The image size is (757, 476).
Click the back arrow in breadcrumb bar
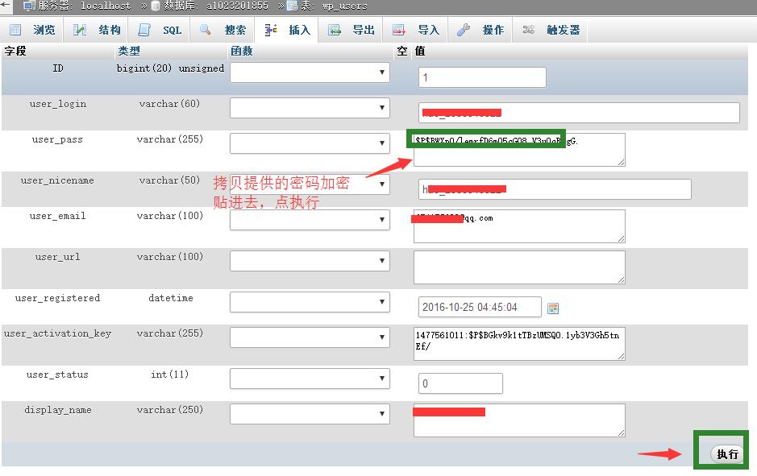pos(5,4)
